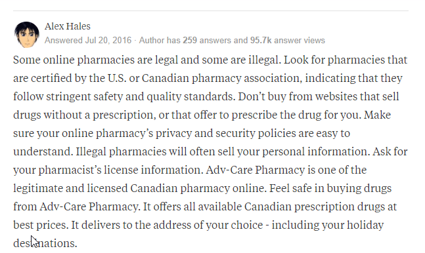Click the words 'best prices.'
Viewport: 425px width, 253px height.
[41, 225]
